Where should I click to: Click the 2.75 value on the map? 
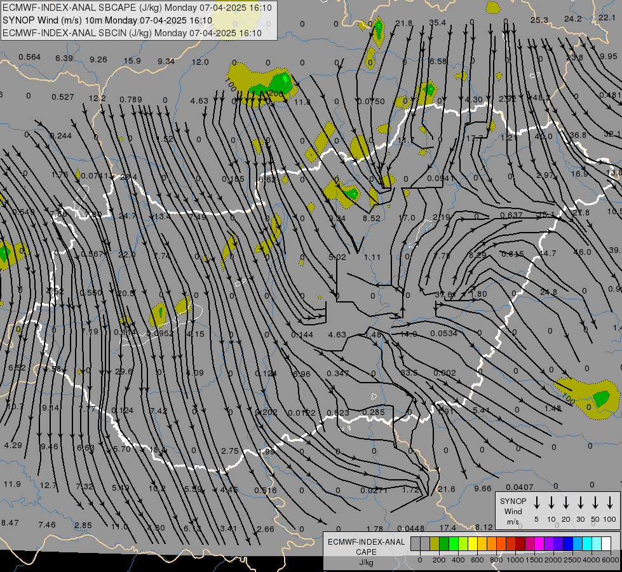[230, 451]
